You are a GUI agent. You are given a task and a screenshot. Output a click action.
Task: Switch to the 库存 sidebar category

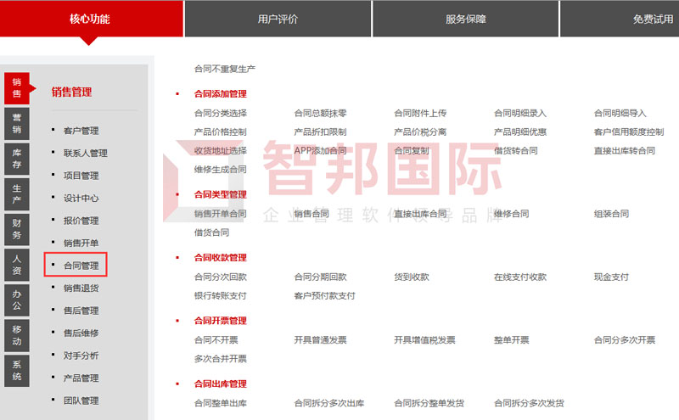pyautogui.click(x=17, y=159)
